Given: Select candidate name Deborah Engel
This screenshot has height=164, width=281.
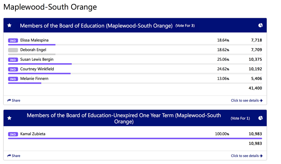Looking at the screenshot, I should click(33, 50).
